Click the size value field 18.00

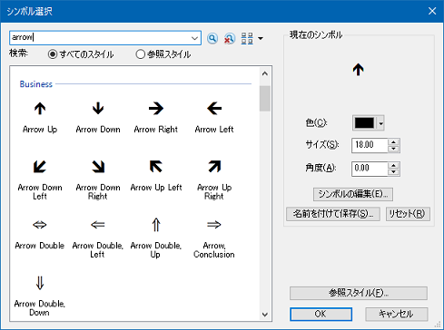(370, 145)
